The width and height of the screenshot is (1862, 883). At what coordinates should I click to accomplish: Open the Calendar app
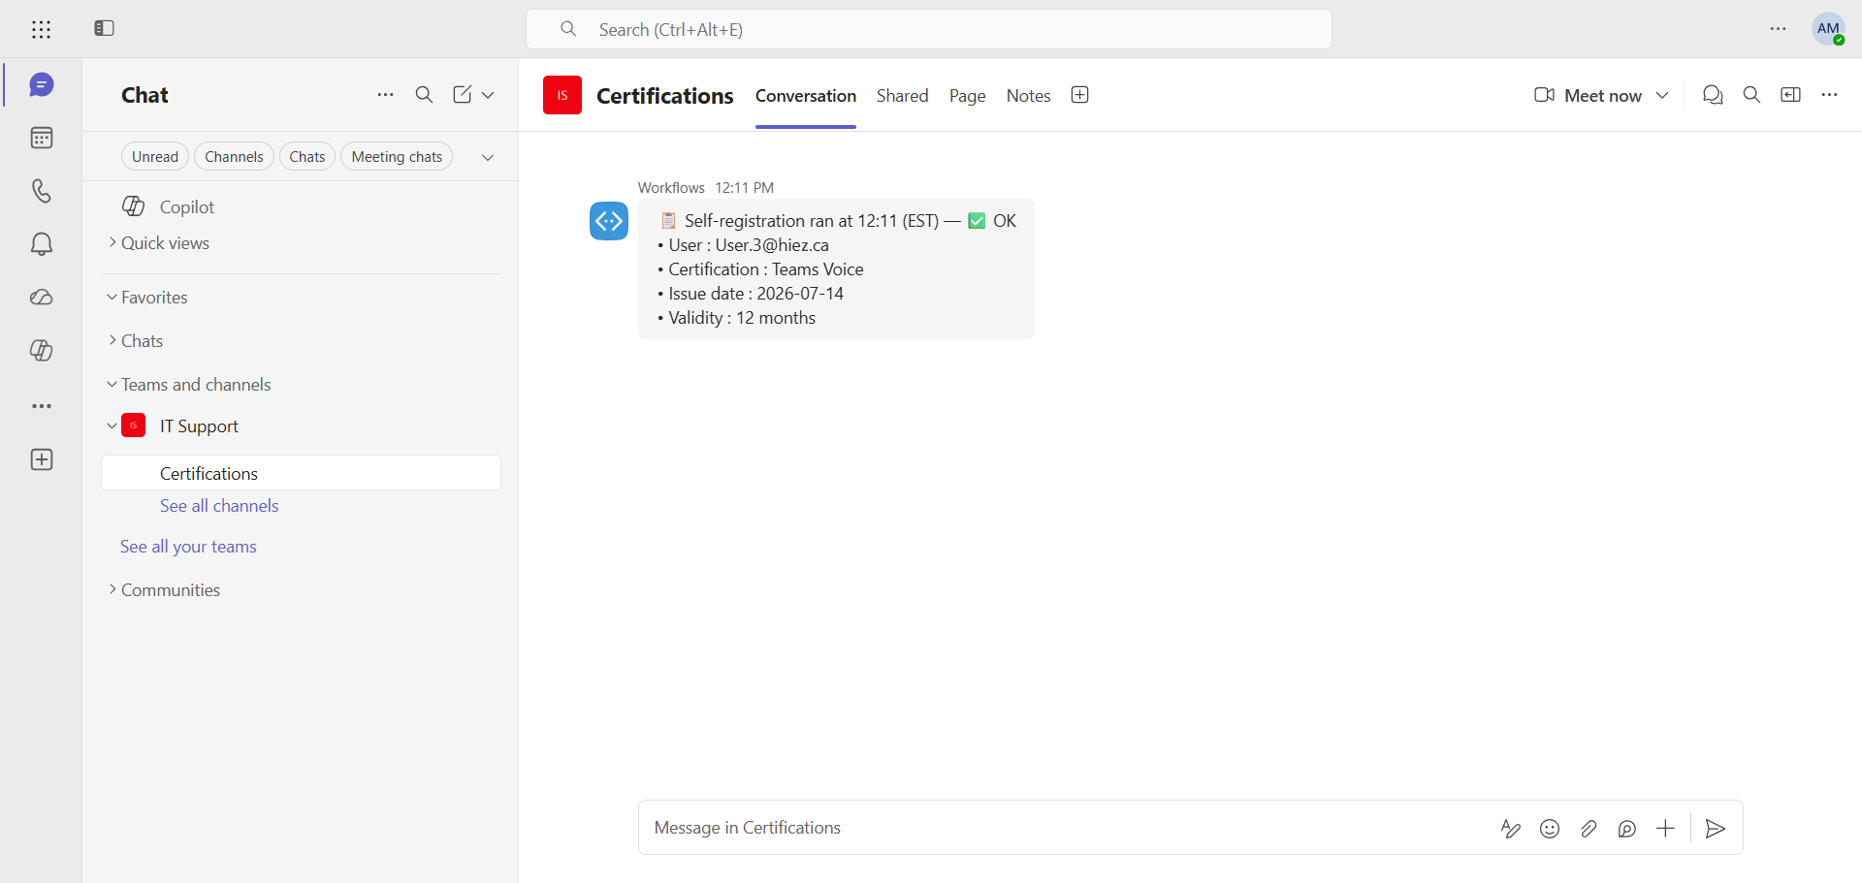tap(41, 139)
